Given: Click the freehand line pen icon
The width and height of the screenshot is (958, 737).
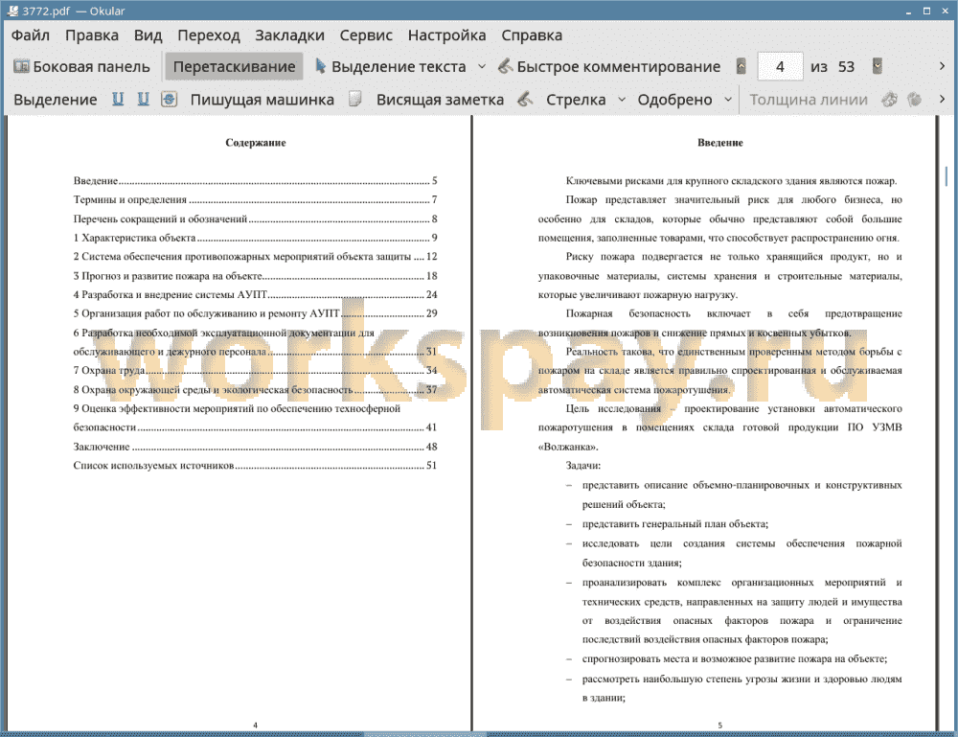Looking at the screenshot, I should click(x=525, y=99).
